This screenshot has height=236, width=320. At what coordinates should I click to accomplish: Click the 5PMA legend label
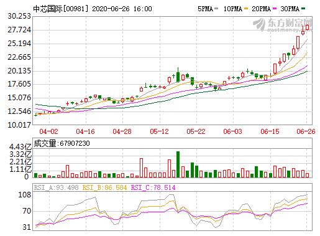coord(205,9)
